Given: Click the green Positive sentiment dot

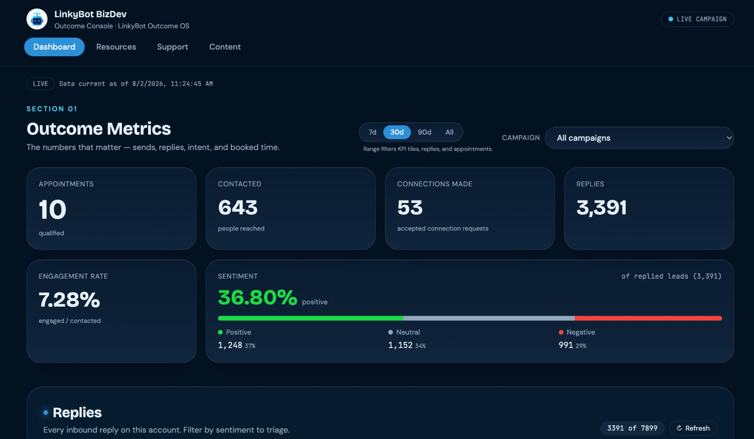Looking at the screenshot, I should (x=220, y=332).
